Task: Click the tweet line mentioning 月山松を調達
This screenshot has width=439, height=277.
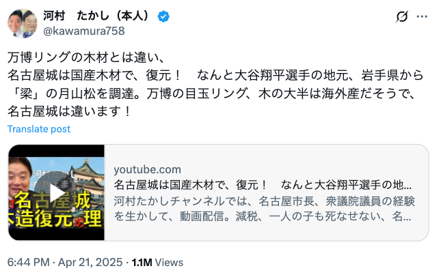Action: pos(211,93)
